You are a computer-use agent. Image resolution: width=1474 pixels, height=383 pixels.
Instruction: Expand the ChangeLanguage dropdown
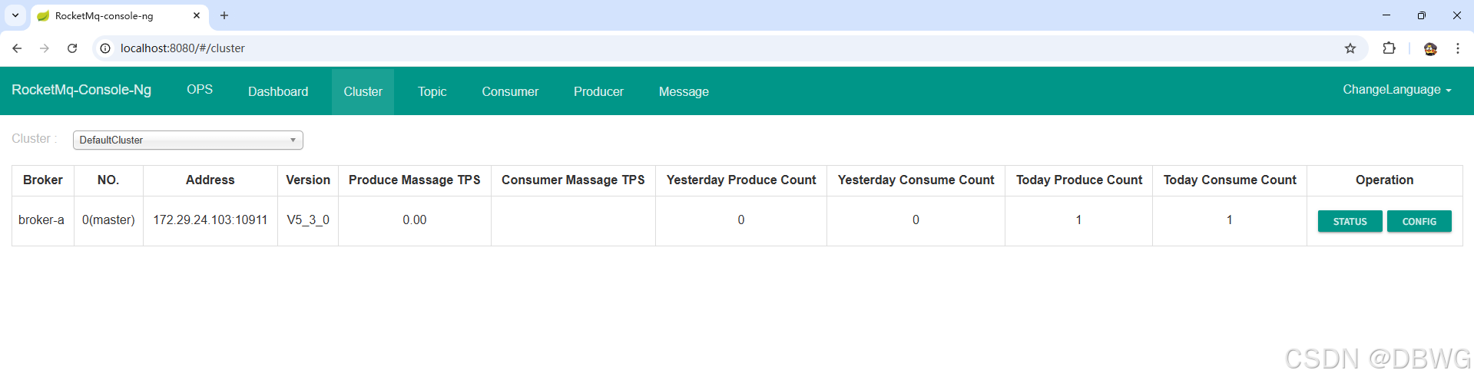coord(1396,90)
